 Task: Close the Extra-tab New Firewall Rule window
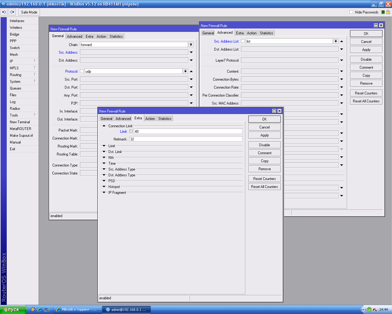pos(279,111)
